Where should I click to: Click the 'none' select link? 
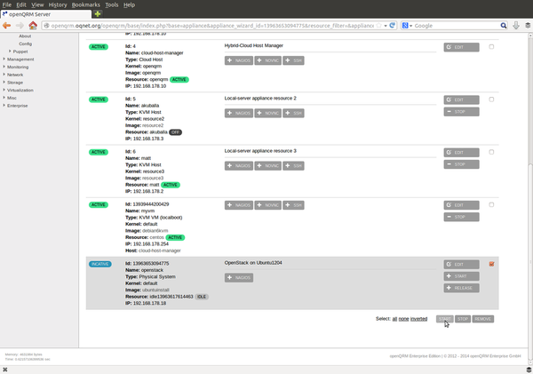(x=403, y=319)
